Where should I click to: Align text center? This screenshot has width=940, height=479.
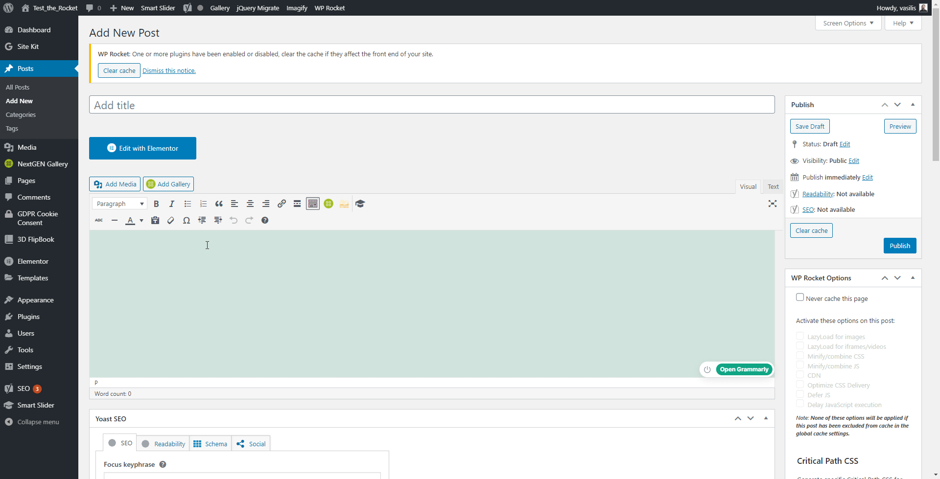coord(250,204)
